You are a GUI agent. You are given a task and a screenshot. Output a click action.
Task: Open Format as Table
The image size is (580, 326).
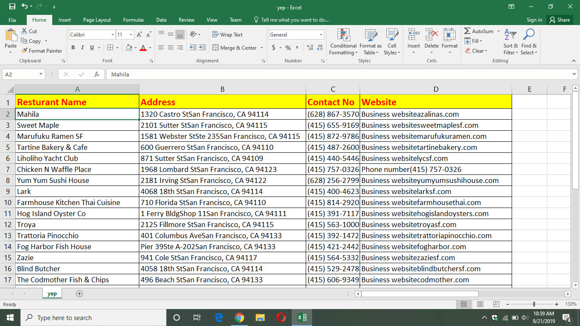coord(371,42)
